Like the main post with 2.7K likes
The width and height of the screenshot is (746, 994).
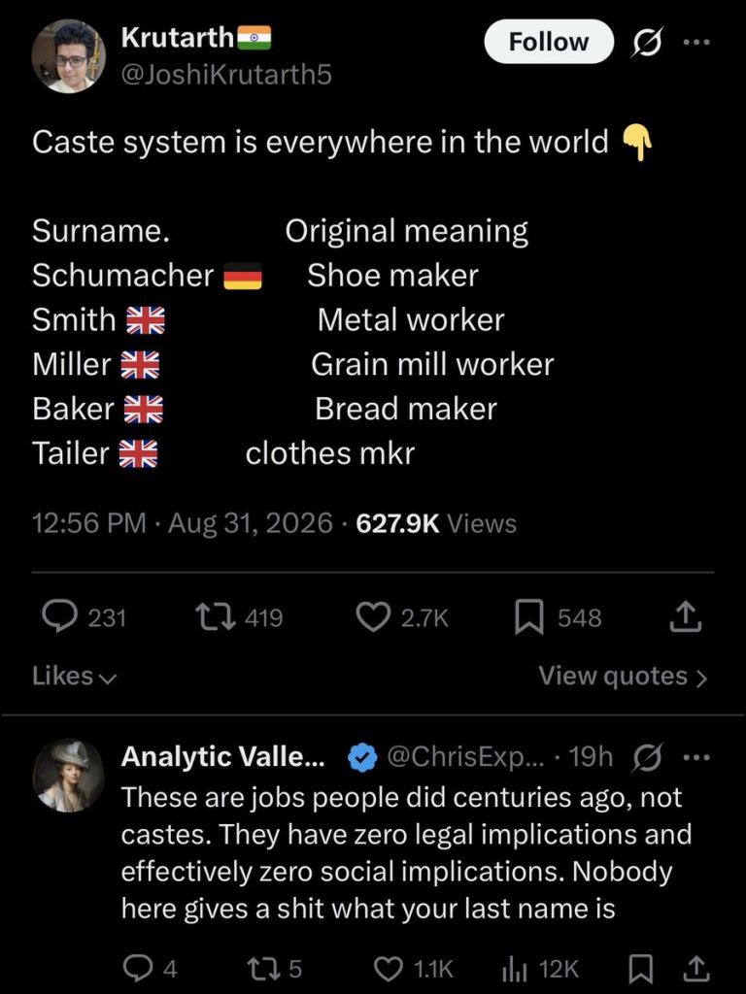(x=373, y=617)
